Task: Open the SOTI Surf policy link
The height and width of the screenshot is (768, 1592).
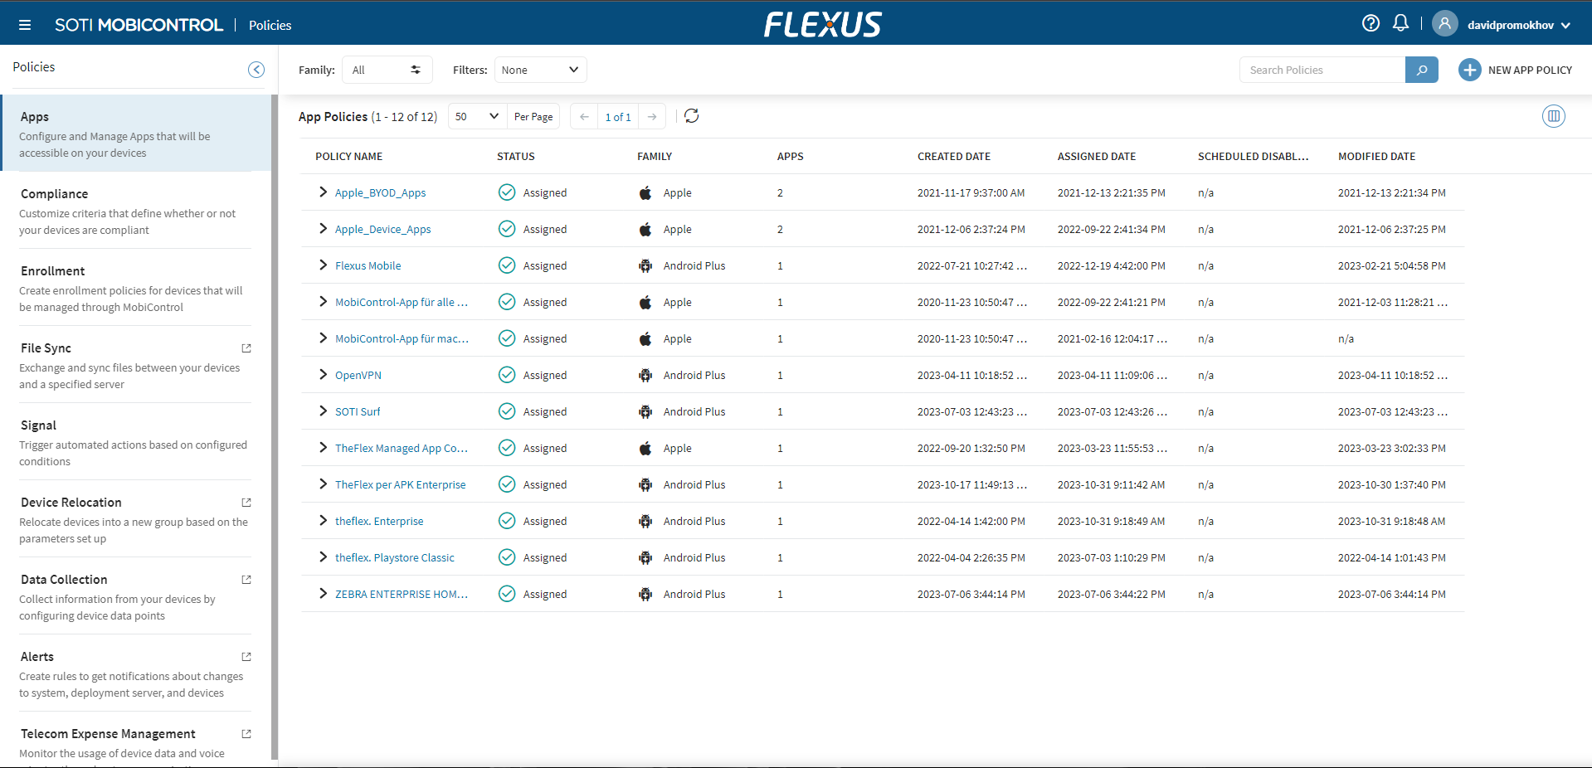Action: click(x=358, y=412)
